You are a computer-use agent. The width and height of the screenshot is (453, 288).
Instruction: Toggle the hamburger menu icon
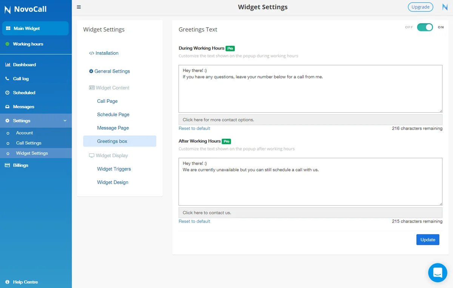click(79, 7)
